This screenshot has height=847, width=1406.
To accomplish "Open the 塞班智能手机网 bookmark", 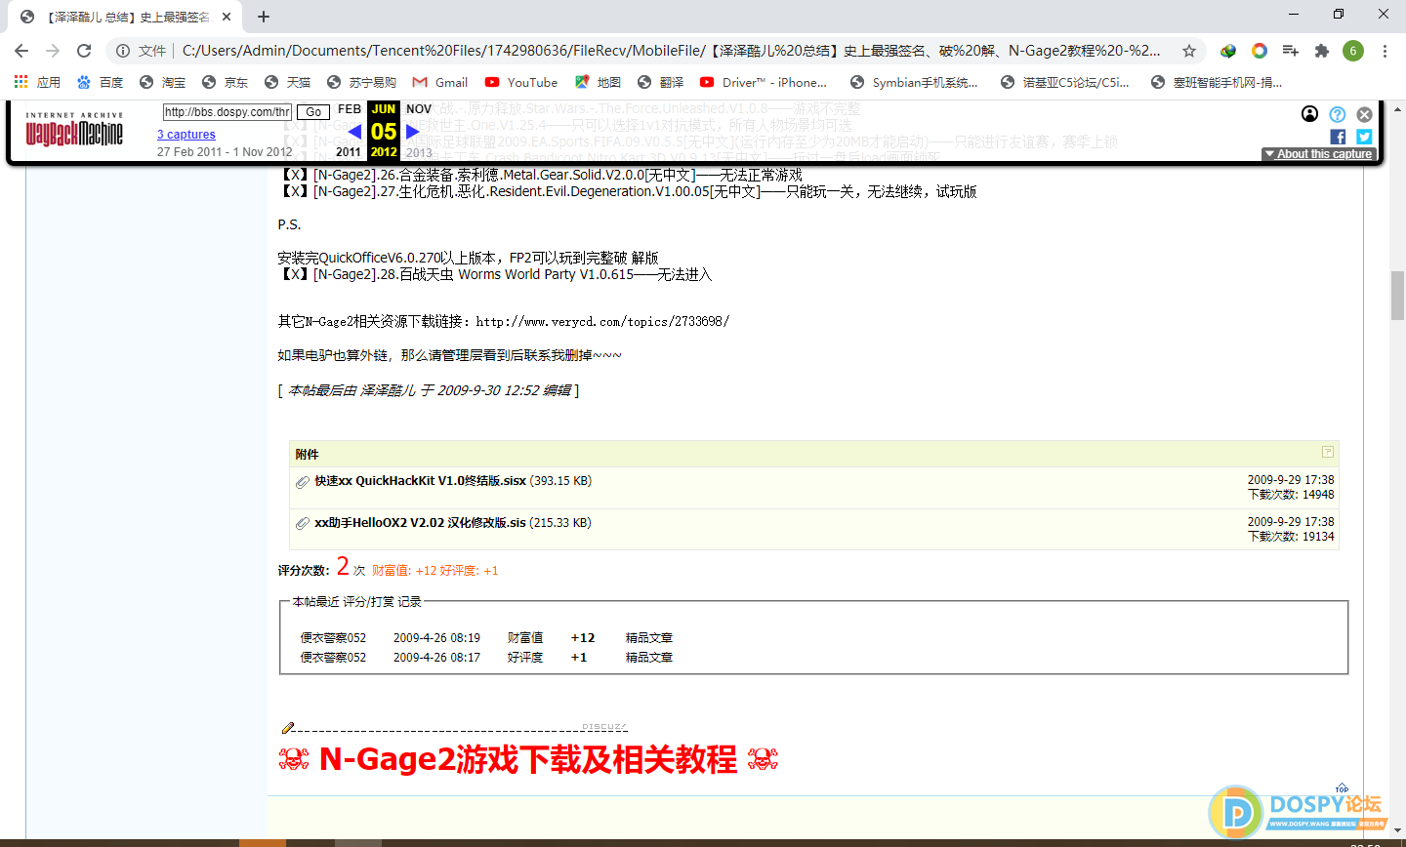I will point(1217,82).
